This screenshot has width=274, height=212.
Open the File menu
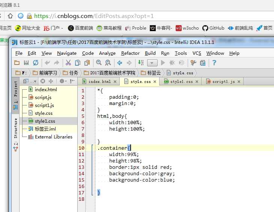19,53
